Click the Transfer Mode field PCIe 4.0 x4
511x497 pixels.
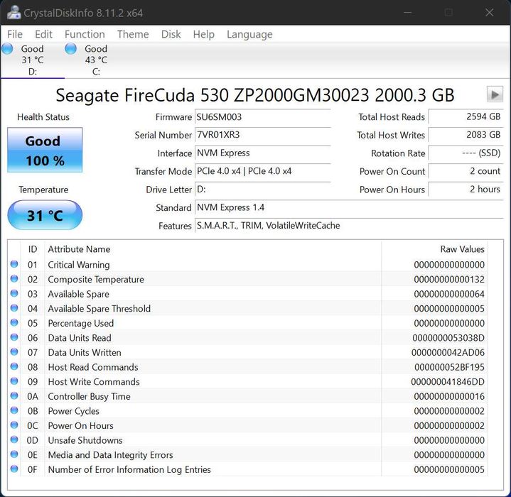(263, 171)
